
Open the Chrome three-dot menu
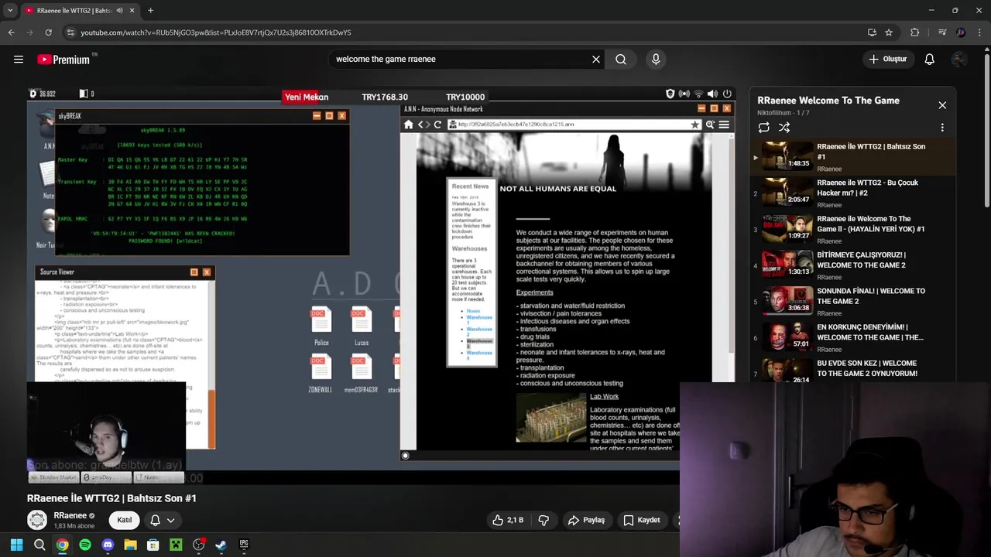point(979,32)
